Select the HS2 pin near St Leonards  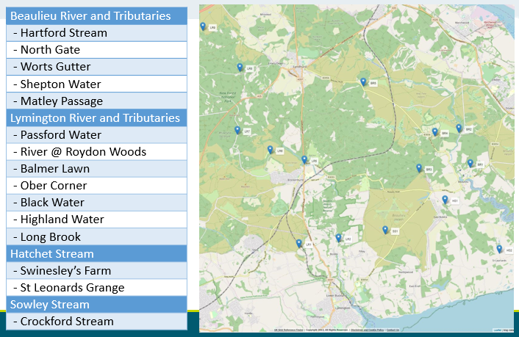(x=499, y=249)
